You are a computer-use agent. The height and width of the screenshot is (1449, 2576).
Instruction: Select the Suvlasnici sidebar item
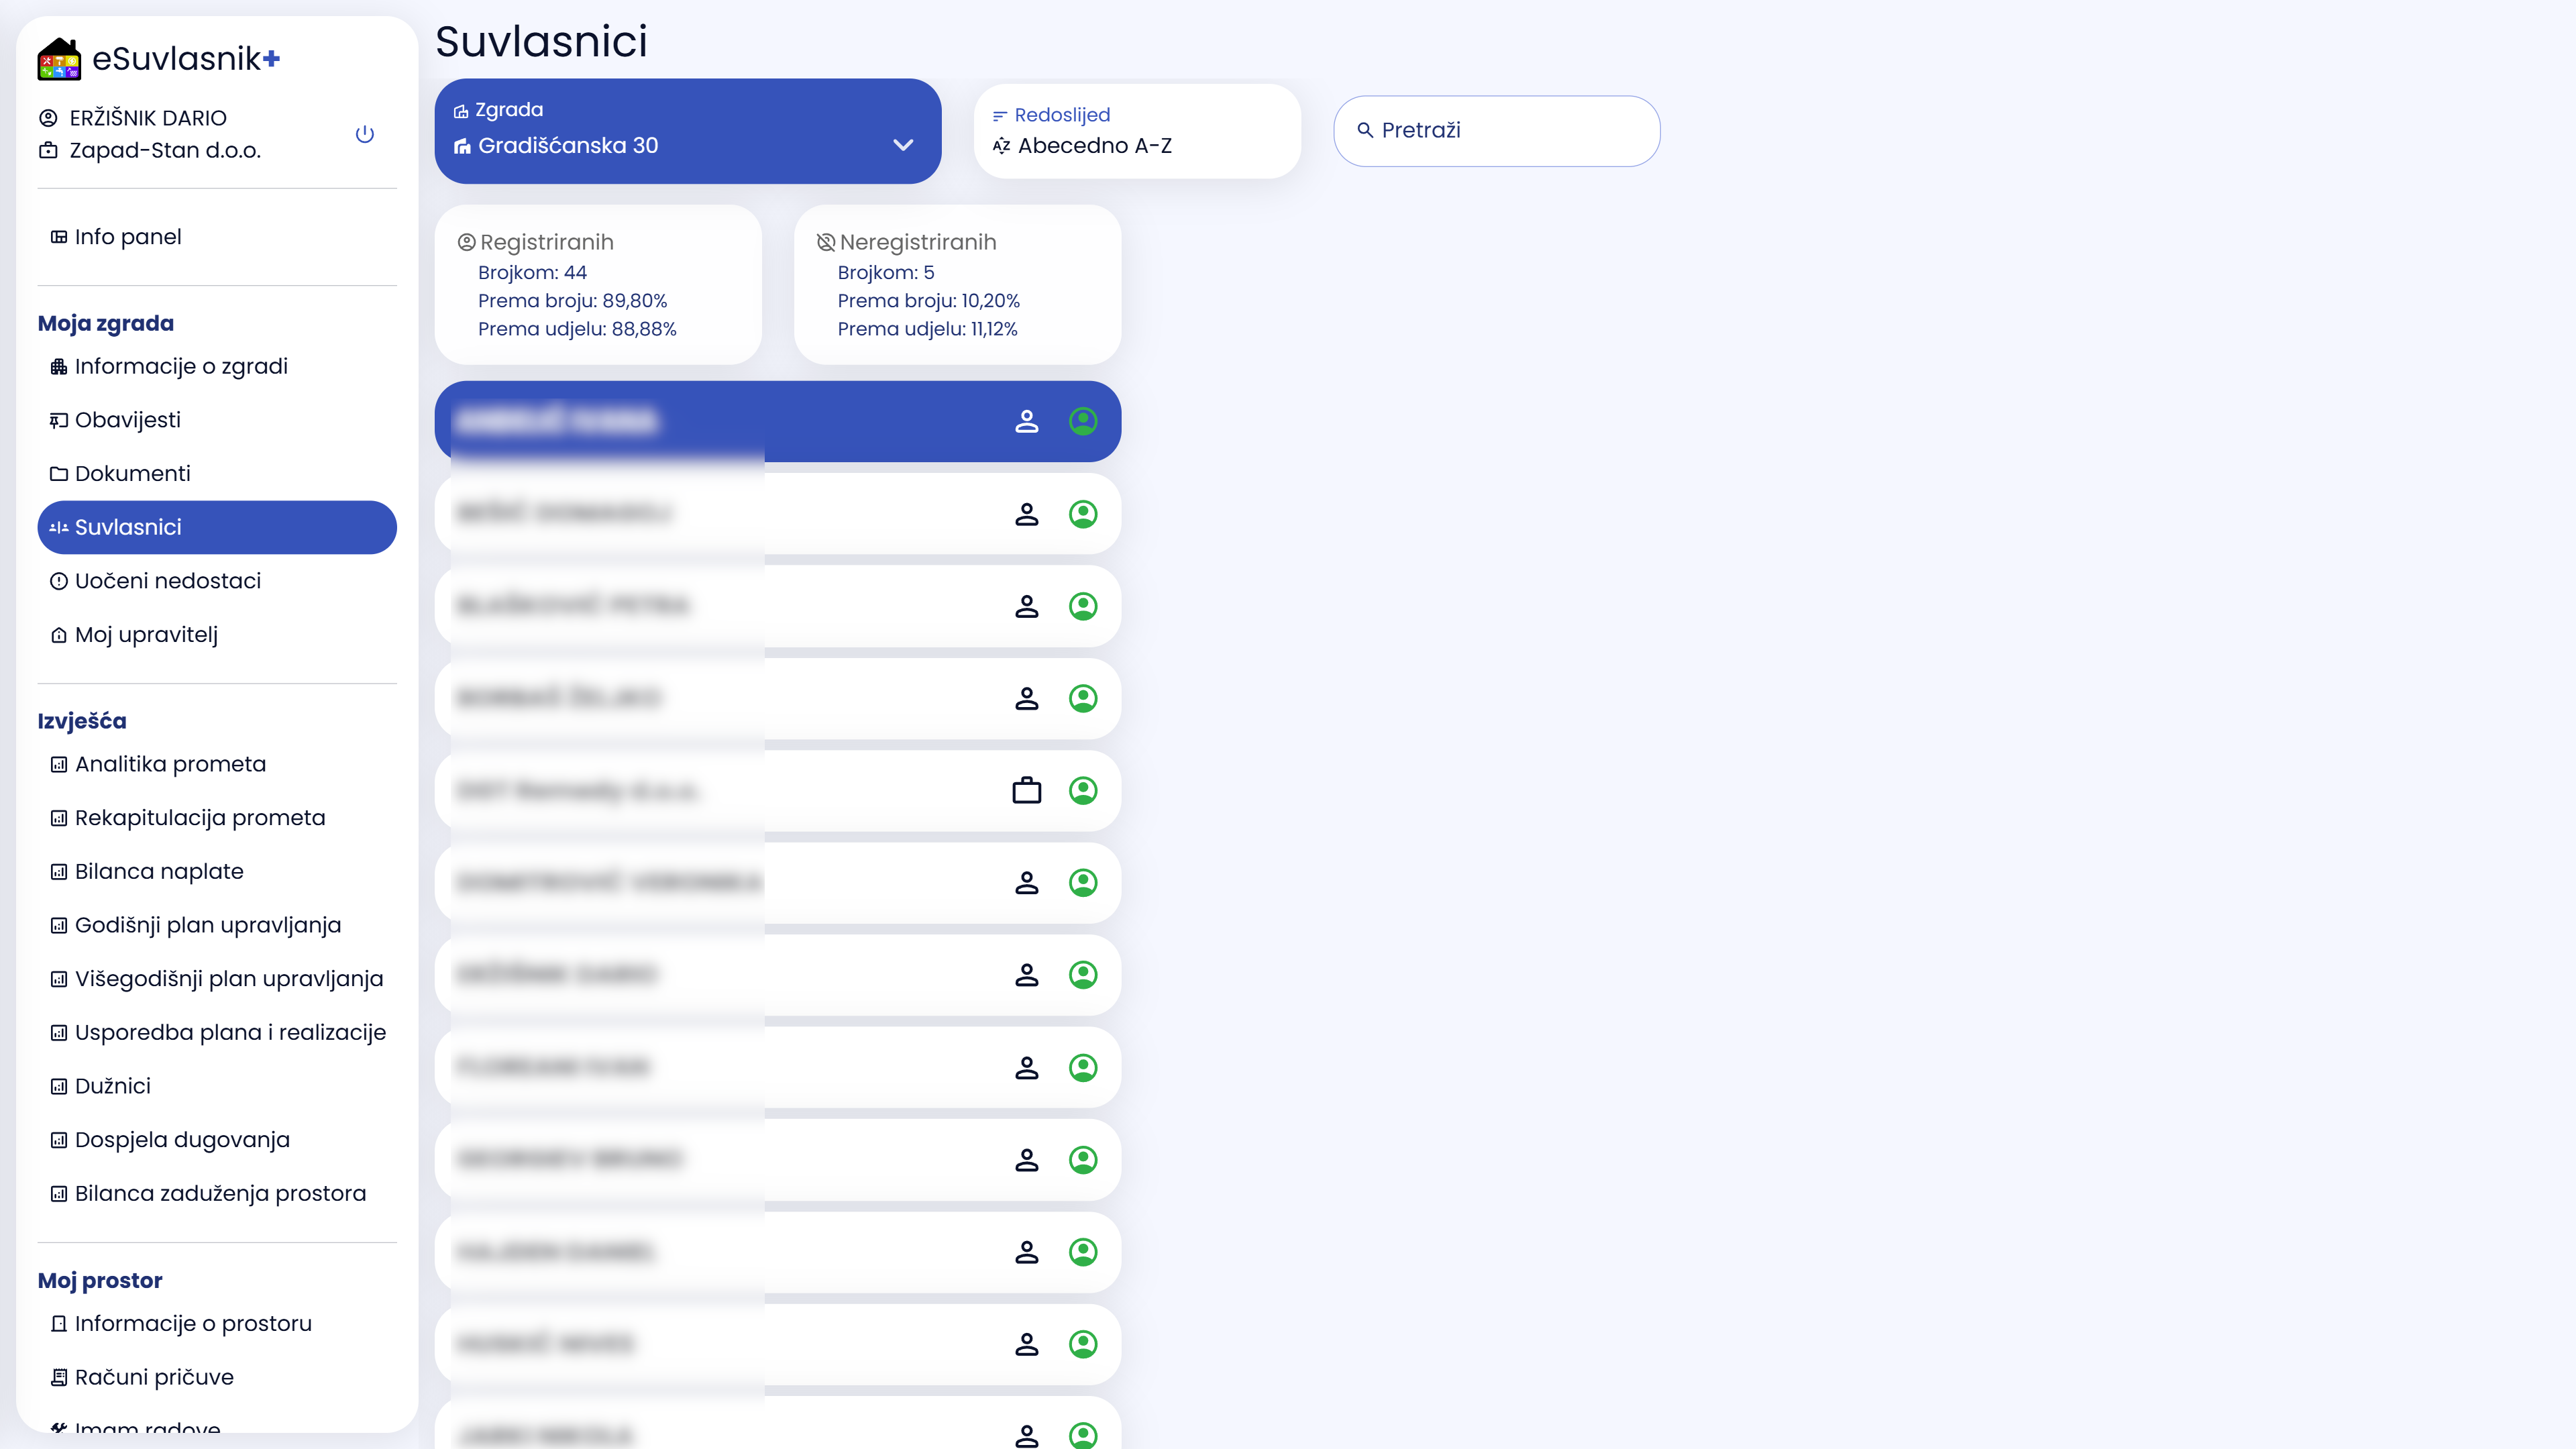(x=217, y=527)
